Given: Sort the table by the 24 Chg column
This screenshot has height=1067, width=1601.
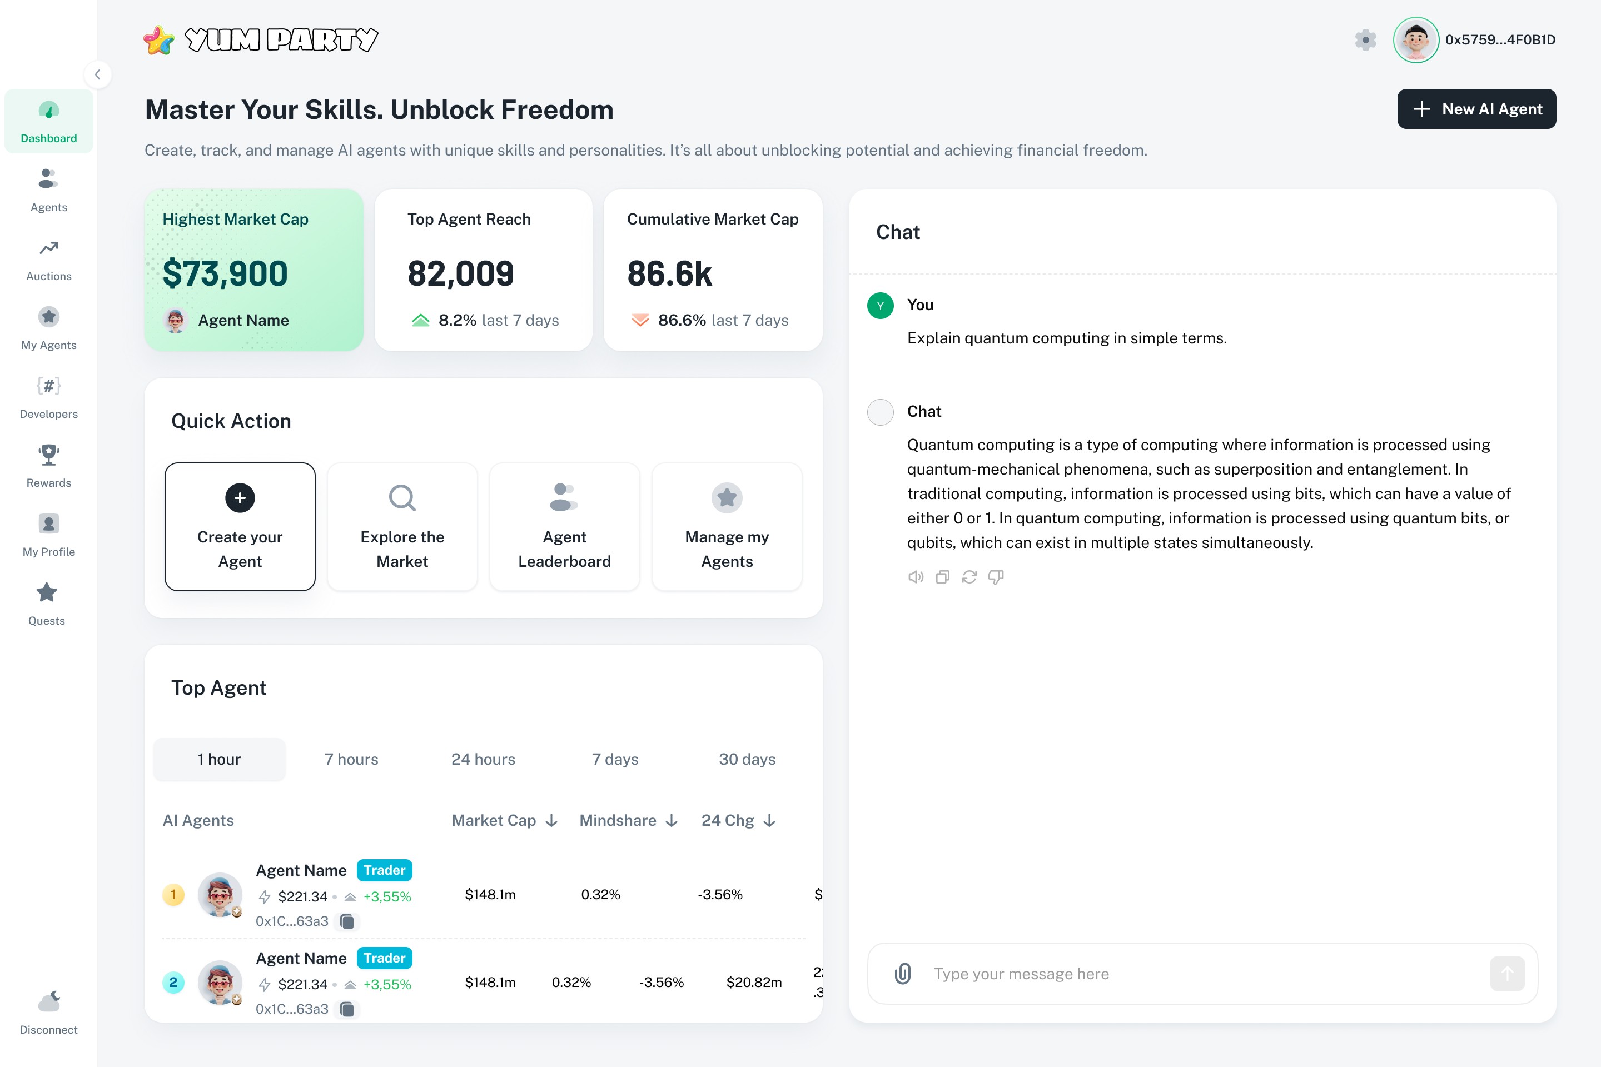Looking at the screenshot, I should 738,821.
